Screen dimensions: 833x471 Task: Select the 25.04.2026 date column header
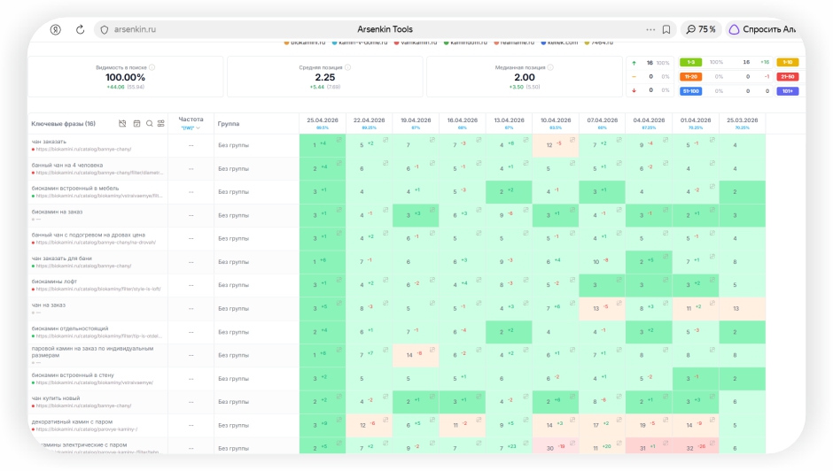(x=323, y=120)
